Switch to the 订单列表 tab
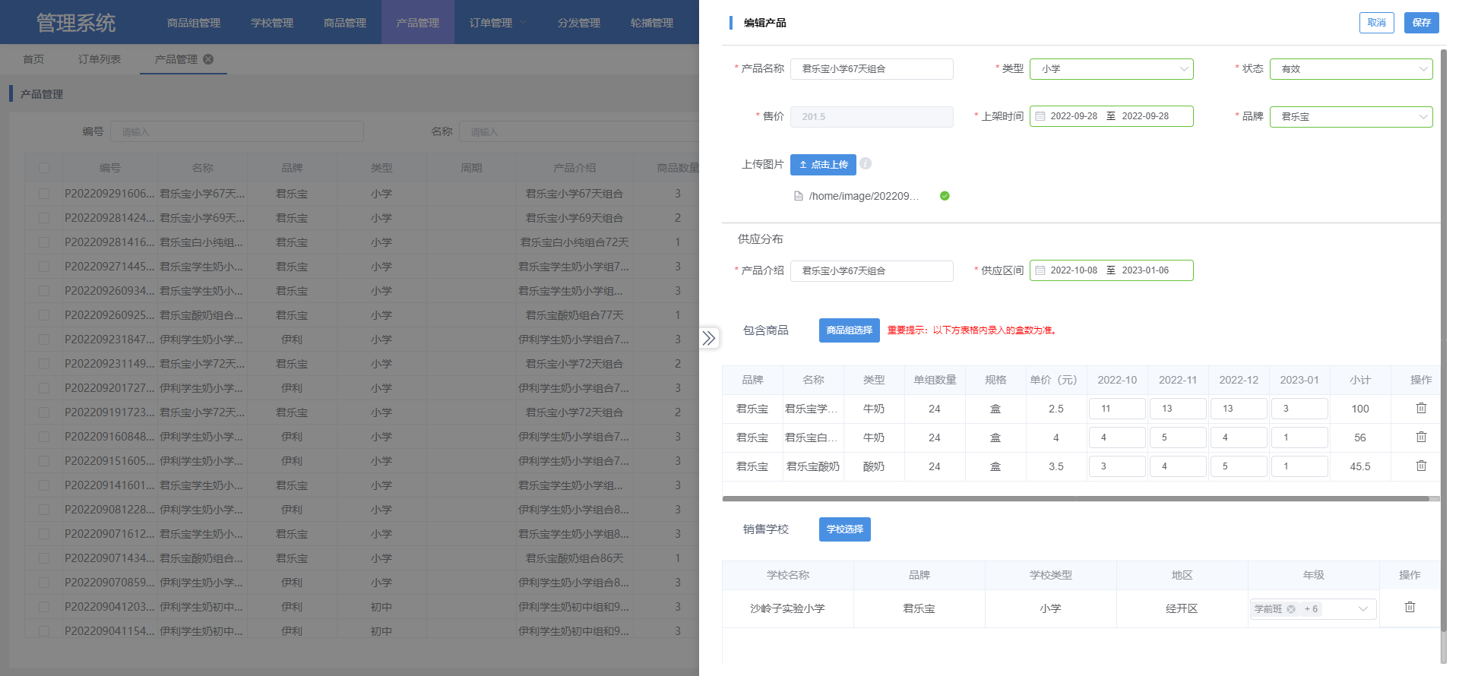Viewport: 1459px width, 676px height. tap(100, 59)
